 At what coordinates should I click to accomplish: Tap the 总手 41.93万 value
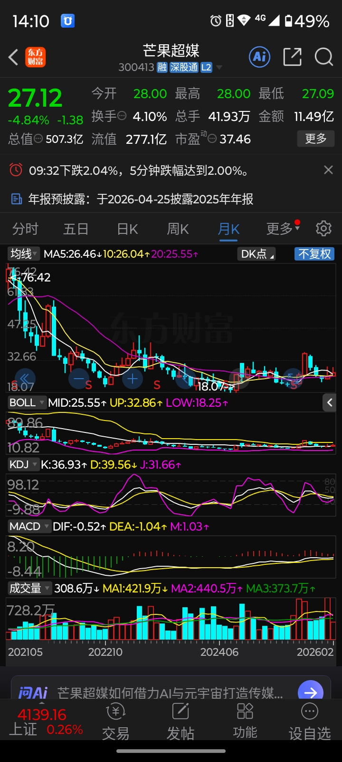tap(229, 116)
